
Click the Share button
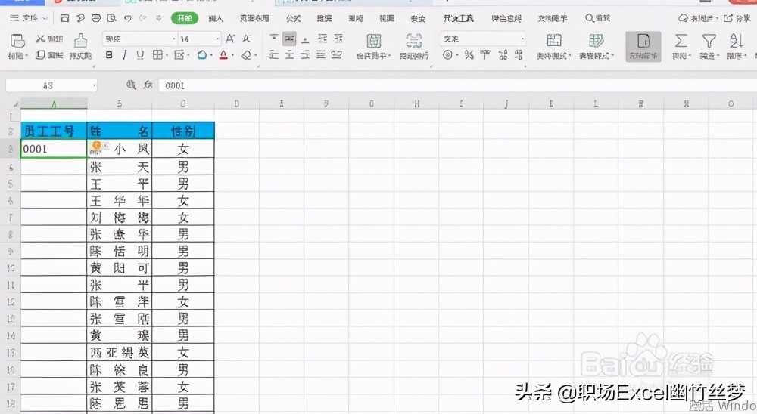[x=737, y=18]
